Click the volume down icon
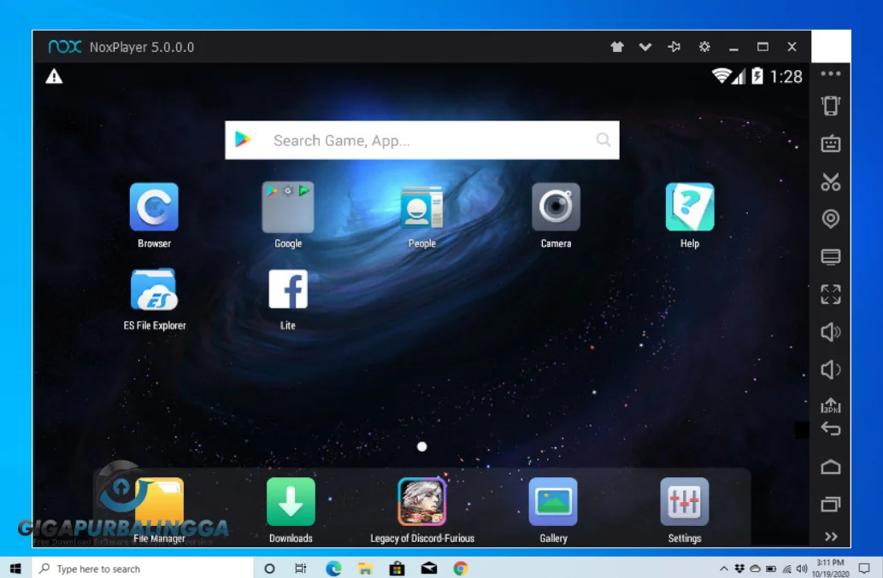The width and height of the screenshot is (883, 578). (831, 370)
